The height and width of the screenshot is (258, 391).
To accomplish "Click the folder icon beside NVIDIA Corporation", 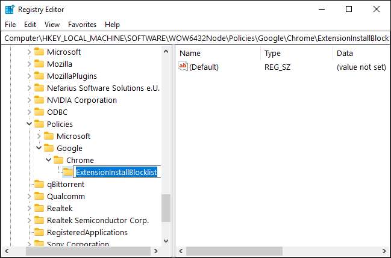I will click(39, 100).
